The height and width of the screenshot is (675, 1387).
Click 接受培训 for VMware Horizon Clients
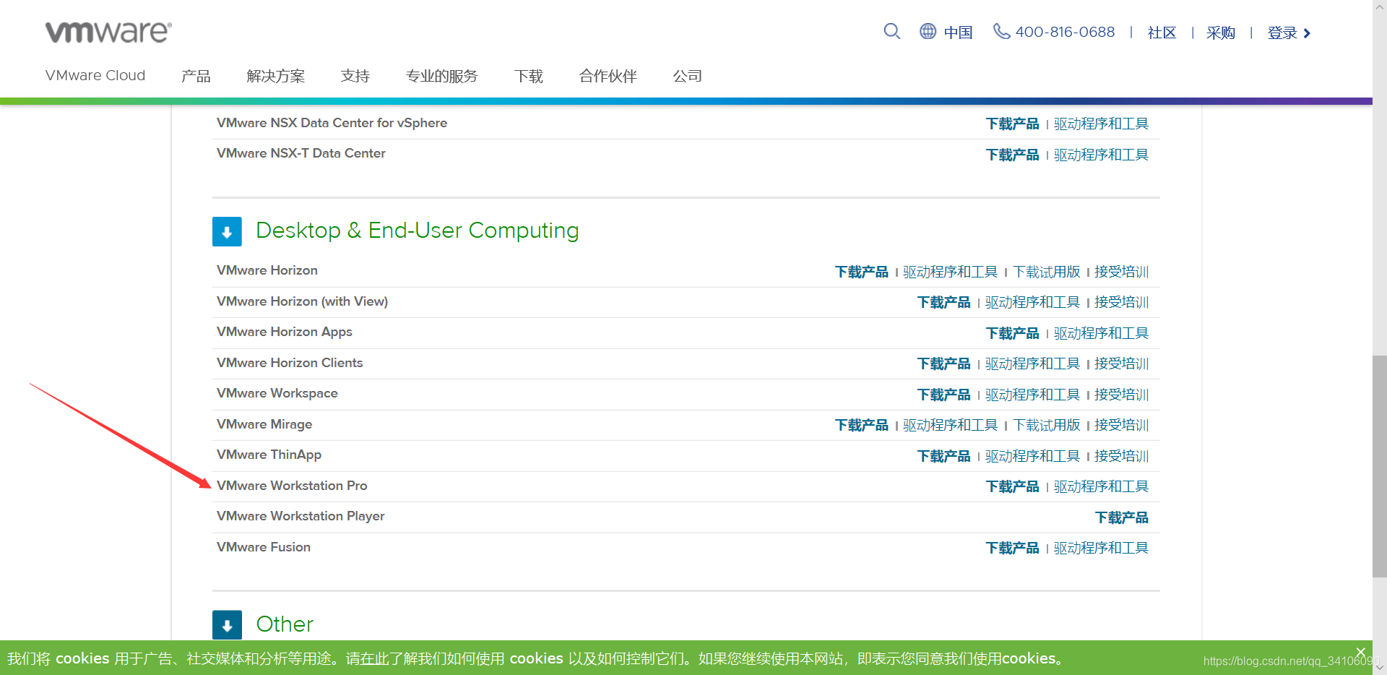(1121, 364)
